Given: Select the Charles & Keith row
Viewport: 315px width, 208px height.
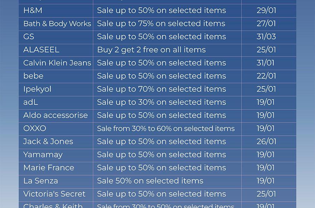Looking at the screenshot, I should tap(157, 205).
